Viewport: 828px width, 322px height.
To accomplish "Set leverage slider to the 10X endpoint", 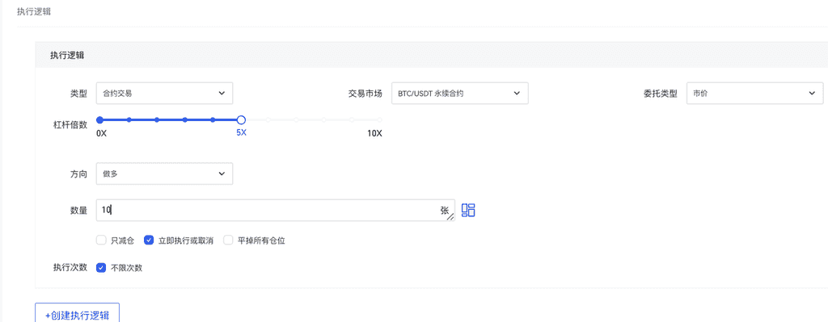I will coord(380,120).
